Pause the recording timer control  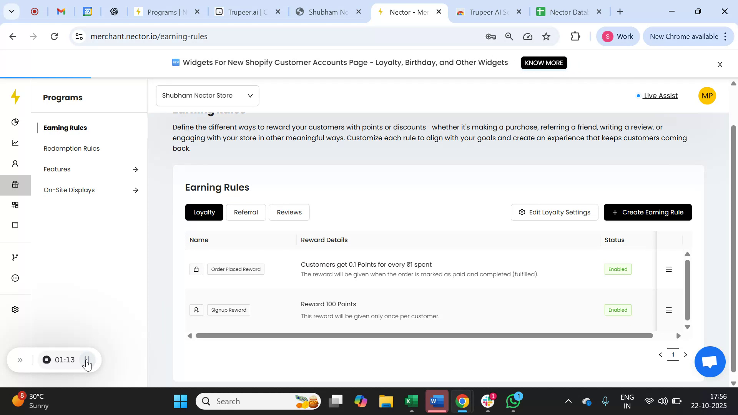pos(86,360)
